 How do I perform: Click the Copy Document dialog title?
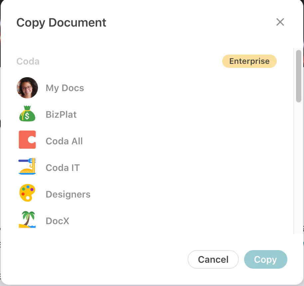click(x=62, y=23)
